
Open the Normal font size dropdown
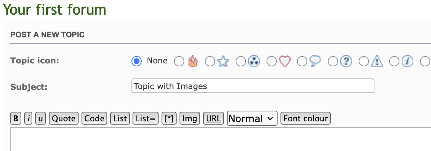(x=252, y=118)
